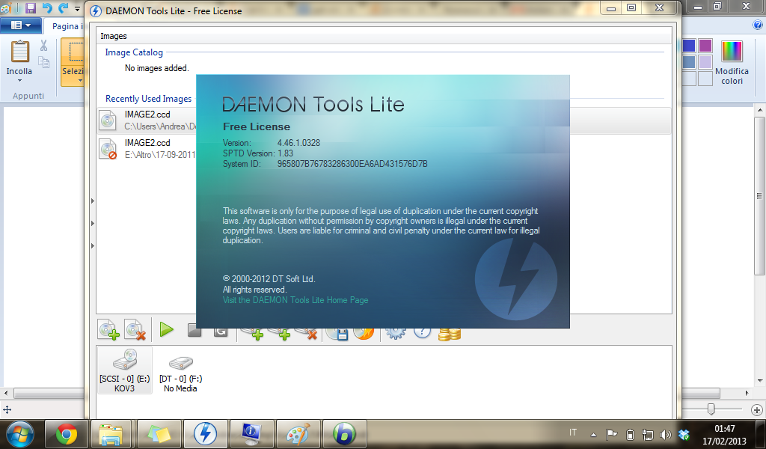This screenshot has width=766, height=449.
Task: Click the Modifica colori rainbow icon
Action: [x=732, y=52]
